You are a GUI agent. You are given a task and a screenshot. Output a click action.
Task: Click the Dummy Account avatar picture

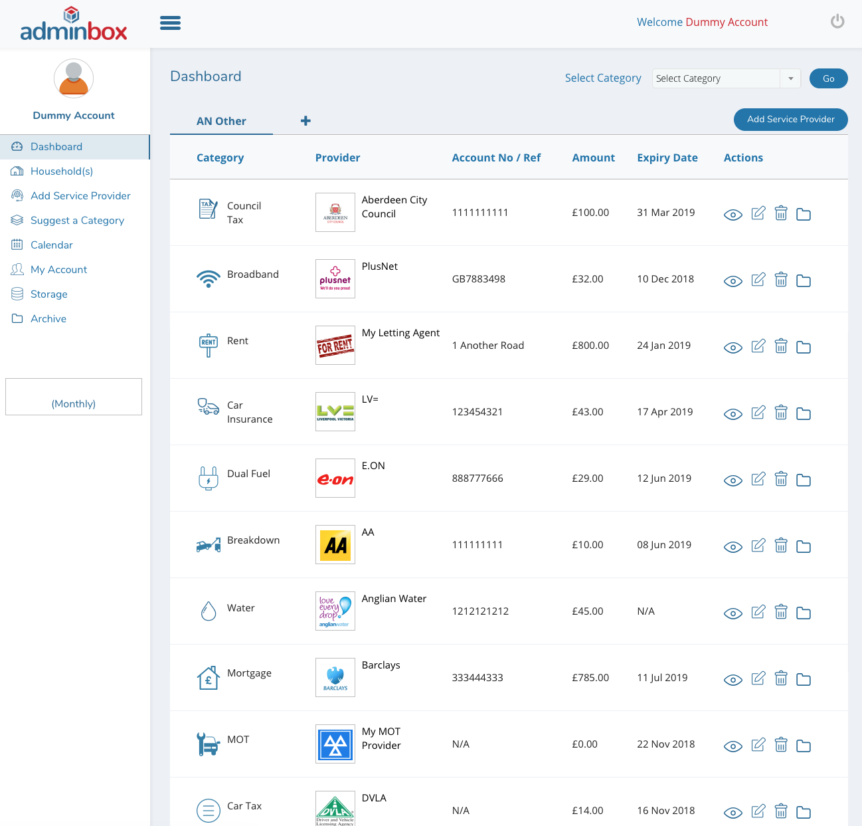74,78
